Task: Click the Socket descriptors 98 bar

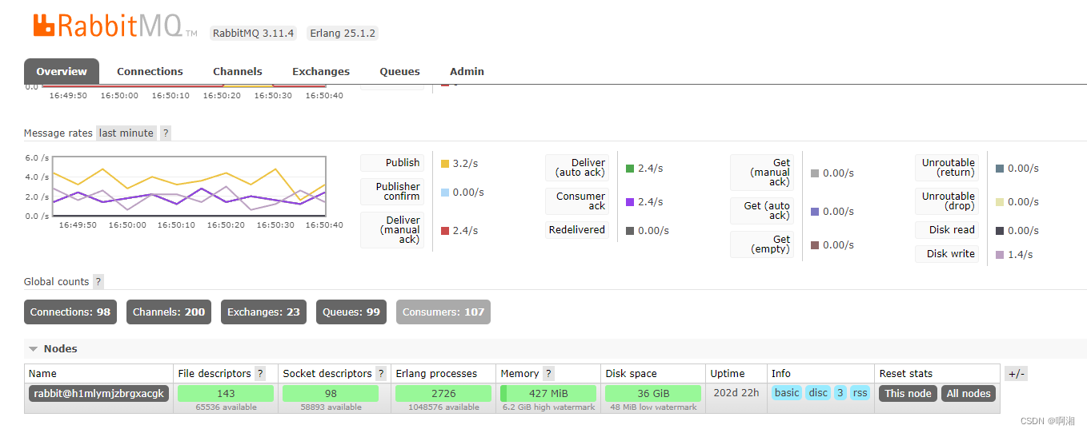Action: pyautogui.click(x=331, y=393)
